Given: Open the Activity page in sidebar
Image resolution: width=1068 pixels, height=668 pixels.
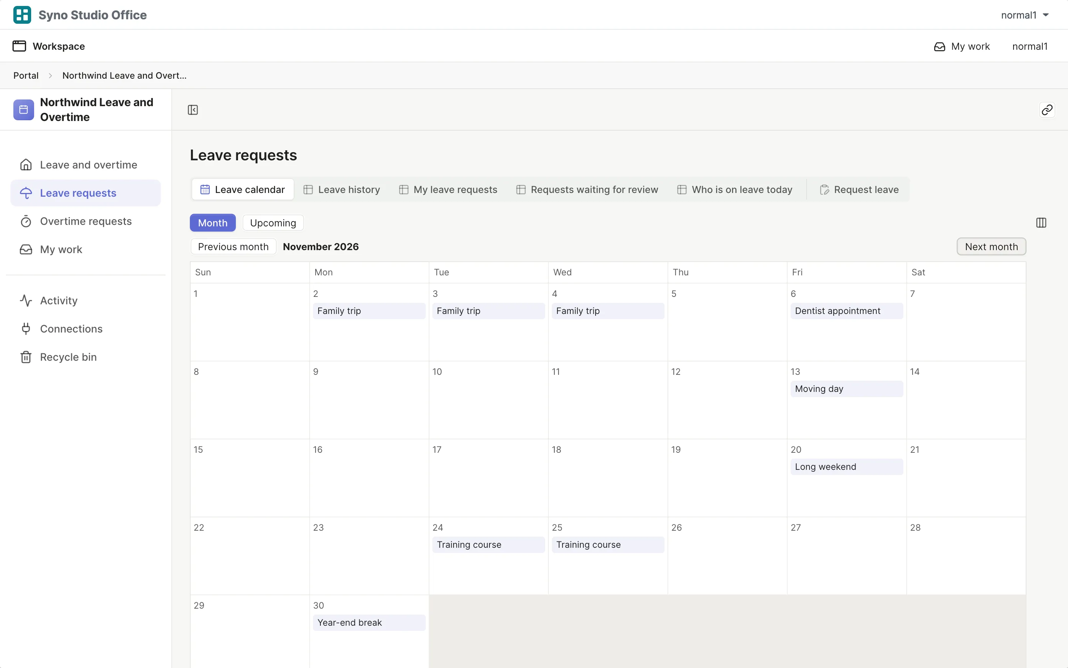Looking at the screenshot, I should (86, 301).
